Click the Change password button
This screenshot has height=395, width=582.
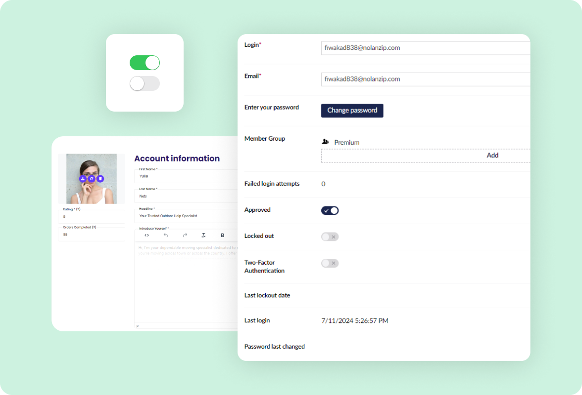pos(352,111)
